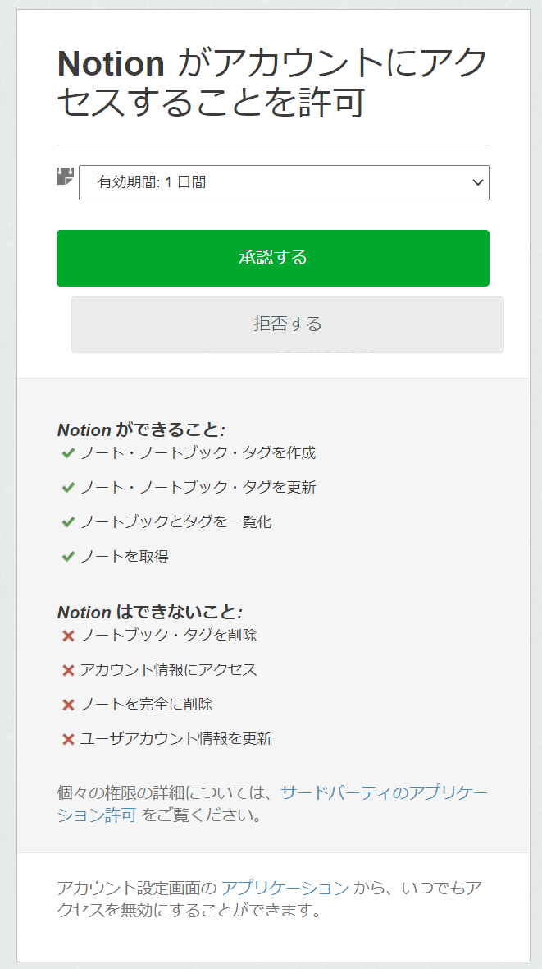Screen dimensions: 542x969
Task: Open the 有効期間: 1 日間 dropdown
Action: coord(284,182)
